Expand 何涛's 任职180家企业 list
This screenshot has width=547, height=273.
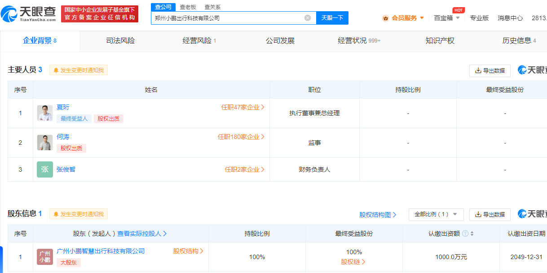pos(241,137)
